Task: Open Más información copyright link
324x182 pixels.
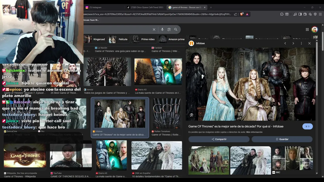Action: 254,132
